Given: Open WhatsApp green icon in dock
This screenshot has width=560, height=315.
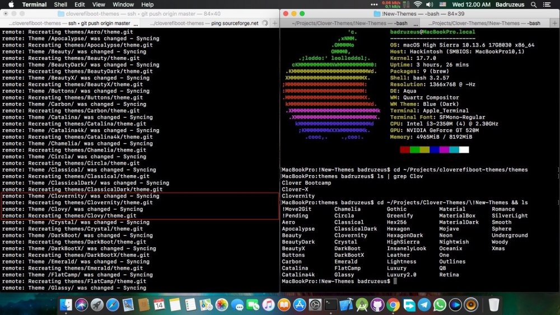Looking at the screenshot, I should pos(440,305).
